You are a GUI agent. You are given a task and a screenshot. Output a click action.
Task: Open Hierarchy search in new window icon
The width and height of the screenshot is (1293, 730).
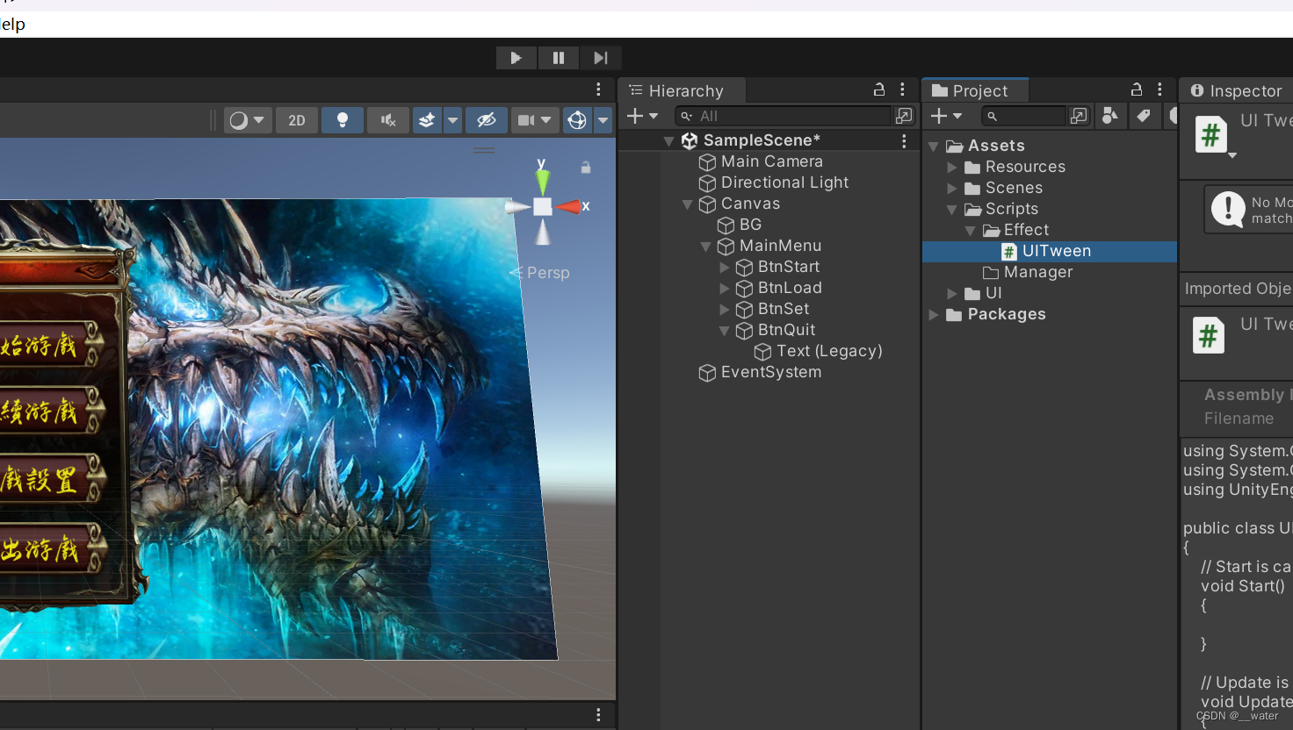tap(904, 116)
